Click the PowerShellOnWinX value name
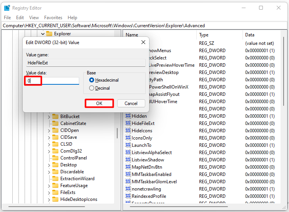This screenshot has height=212, width=289. click(x=169, y=87)
